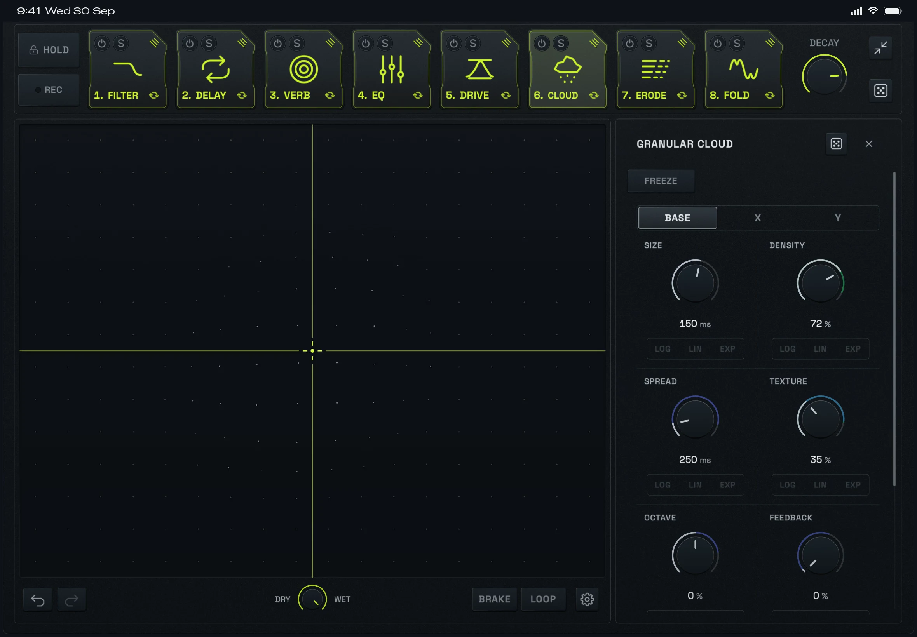The image size is (917, 637).
Task: Toggle power on the Cloud slot
Action: 541,43
